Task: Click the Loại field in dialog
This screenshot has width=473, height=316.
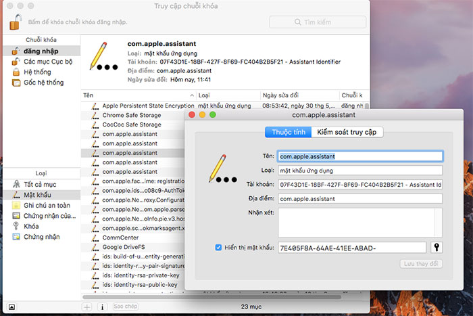Action: click(360, 171)
